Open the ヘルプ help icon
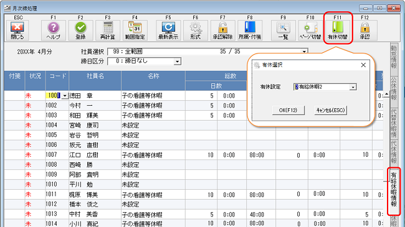The width and height of the screenshot is (405, 227). click(x=53, y=30)
